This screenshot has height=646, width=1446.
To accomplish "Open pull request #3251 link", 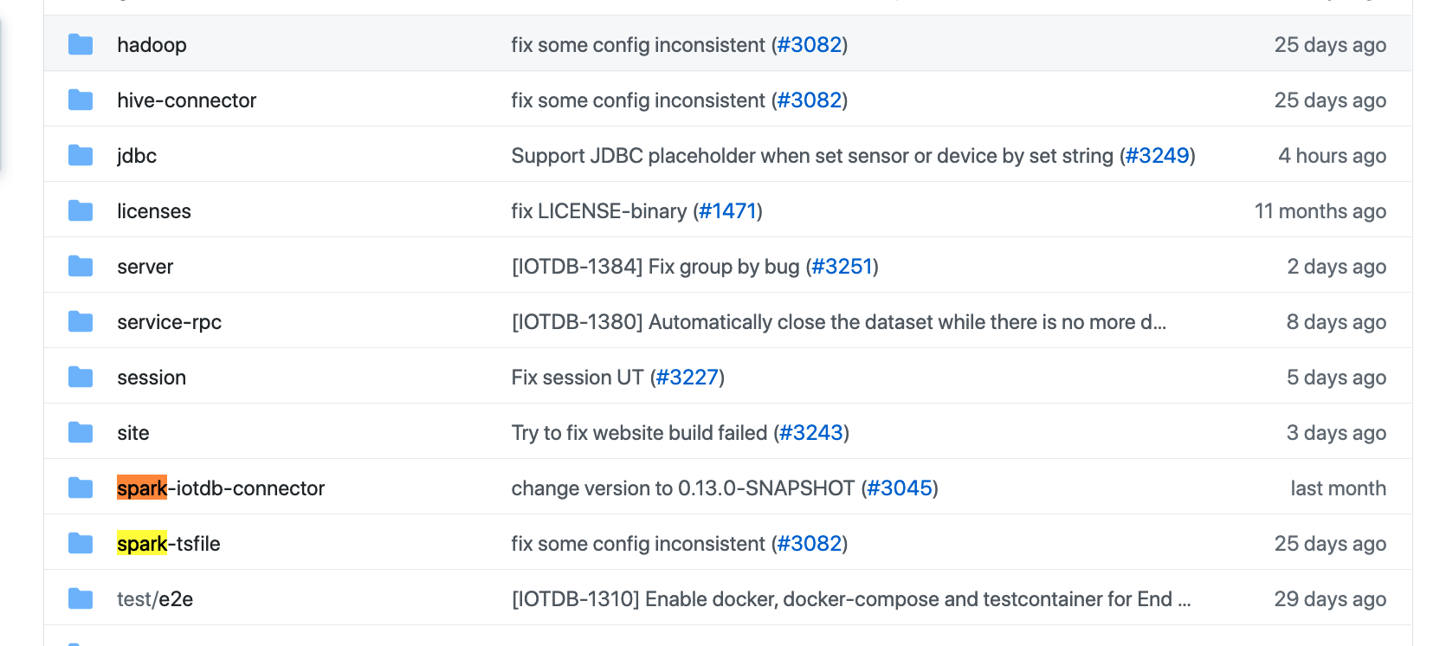I will 842,267.
